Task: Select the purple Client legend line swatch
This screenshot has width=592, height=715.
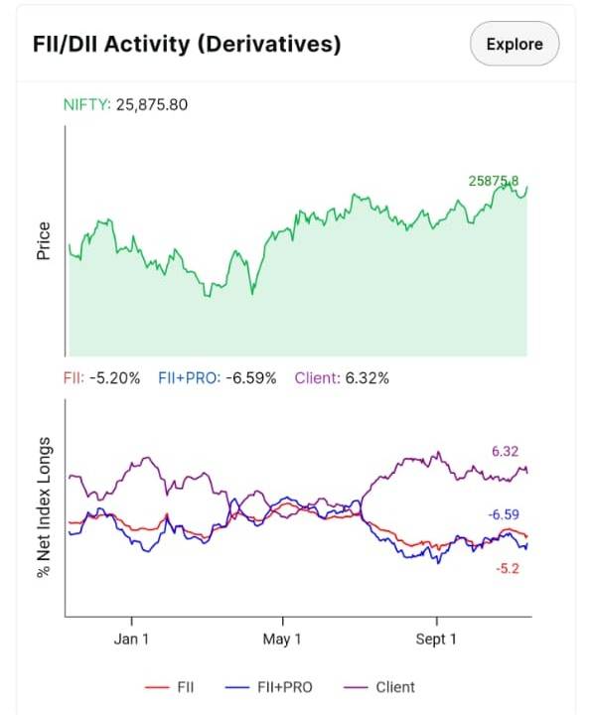Action: point(355,687)
